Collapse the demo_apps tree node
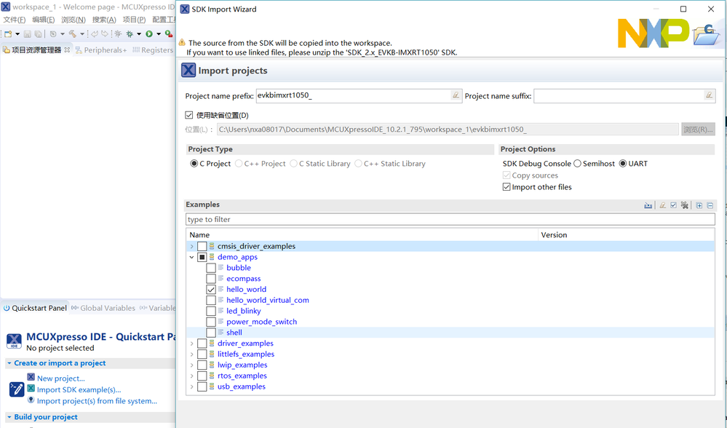 coord(191,257)
